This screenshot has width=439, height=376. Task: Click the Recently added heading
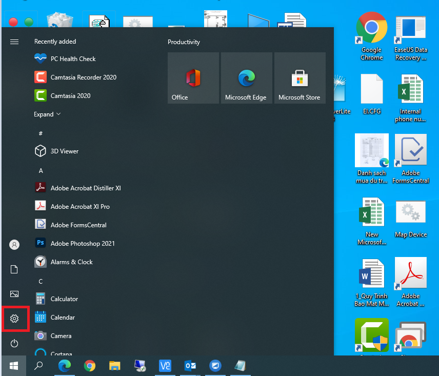[55, 42]
